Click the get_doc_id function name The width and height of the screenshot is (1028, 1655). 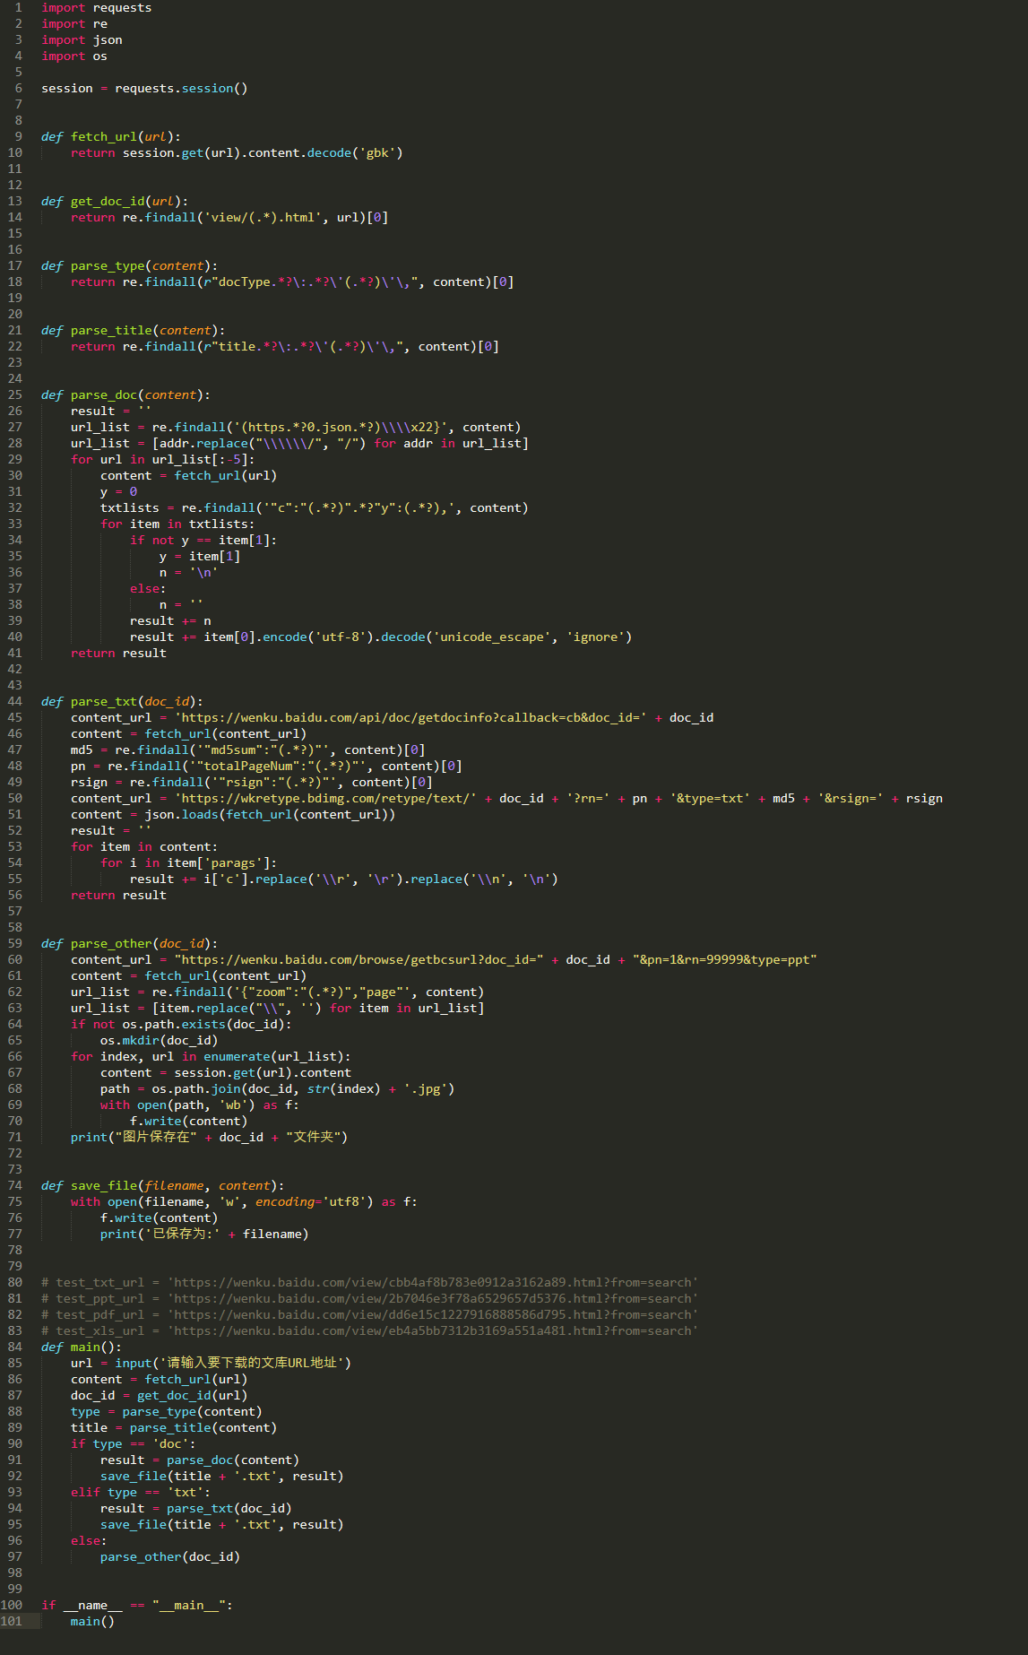coord(108,201)
